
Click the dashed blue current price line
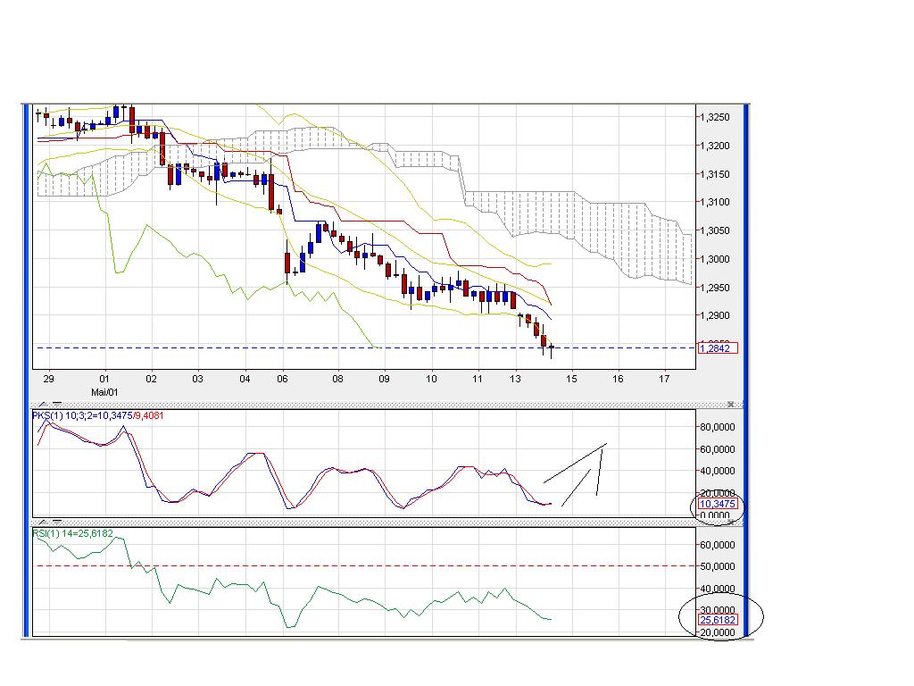(364, 348)
